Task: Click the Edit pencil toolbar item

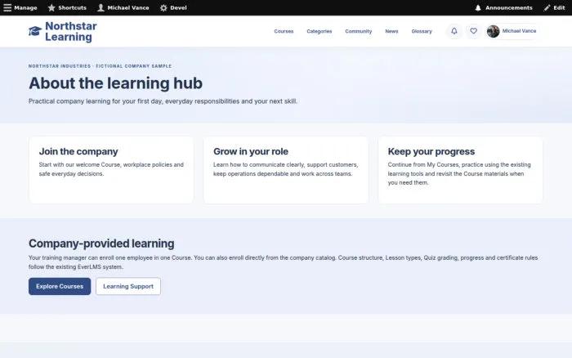Action: (x=554, y=7)
